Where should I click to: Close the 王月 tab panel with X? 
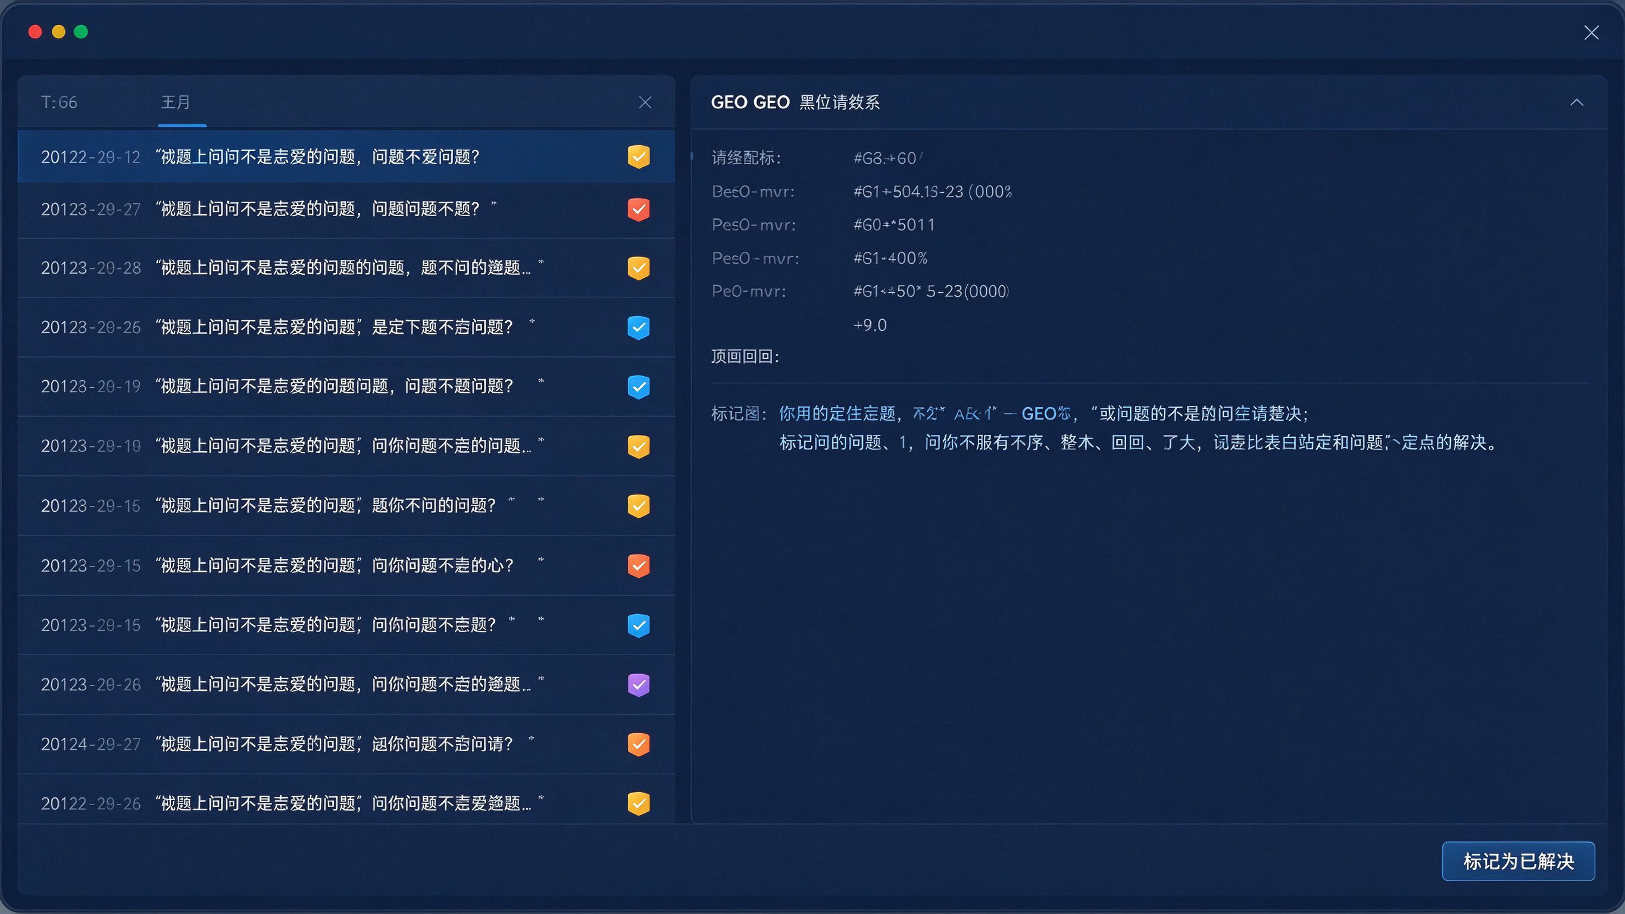(645, 102)
